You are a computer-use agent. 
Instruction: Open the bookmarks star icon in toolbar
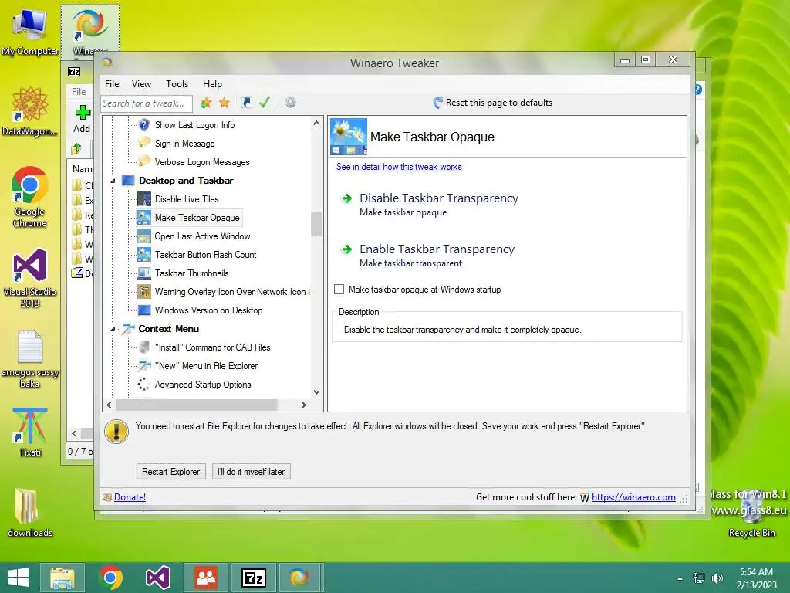pyautogui.click(x=225, y=103)
